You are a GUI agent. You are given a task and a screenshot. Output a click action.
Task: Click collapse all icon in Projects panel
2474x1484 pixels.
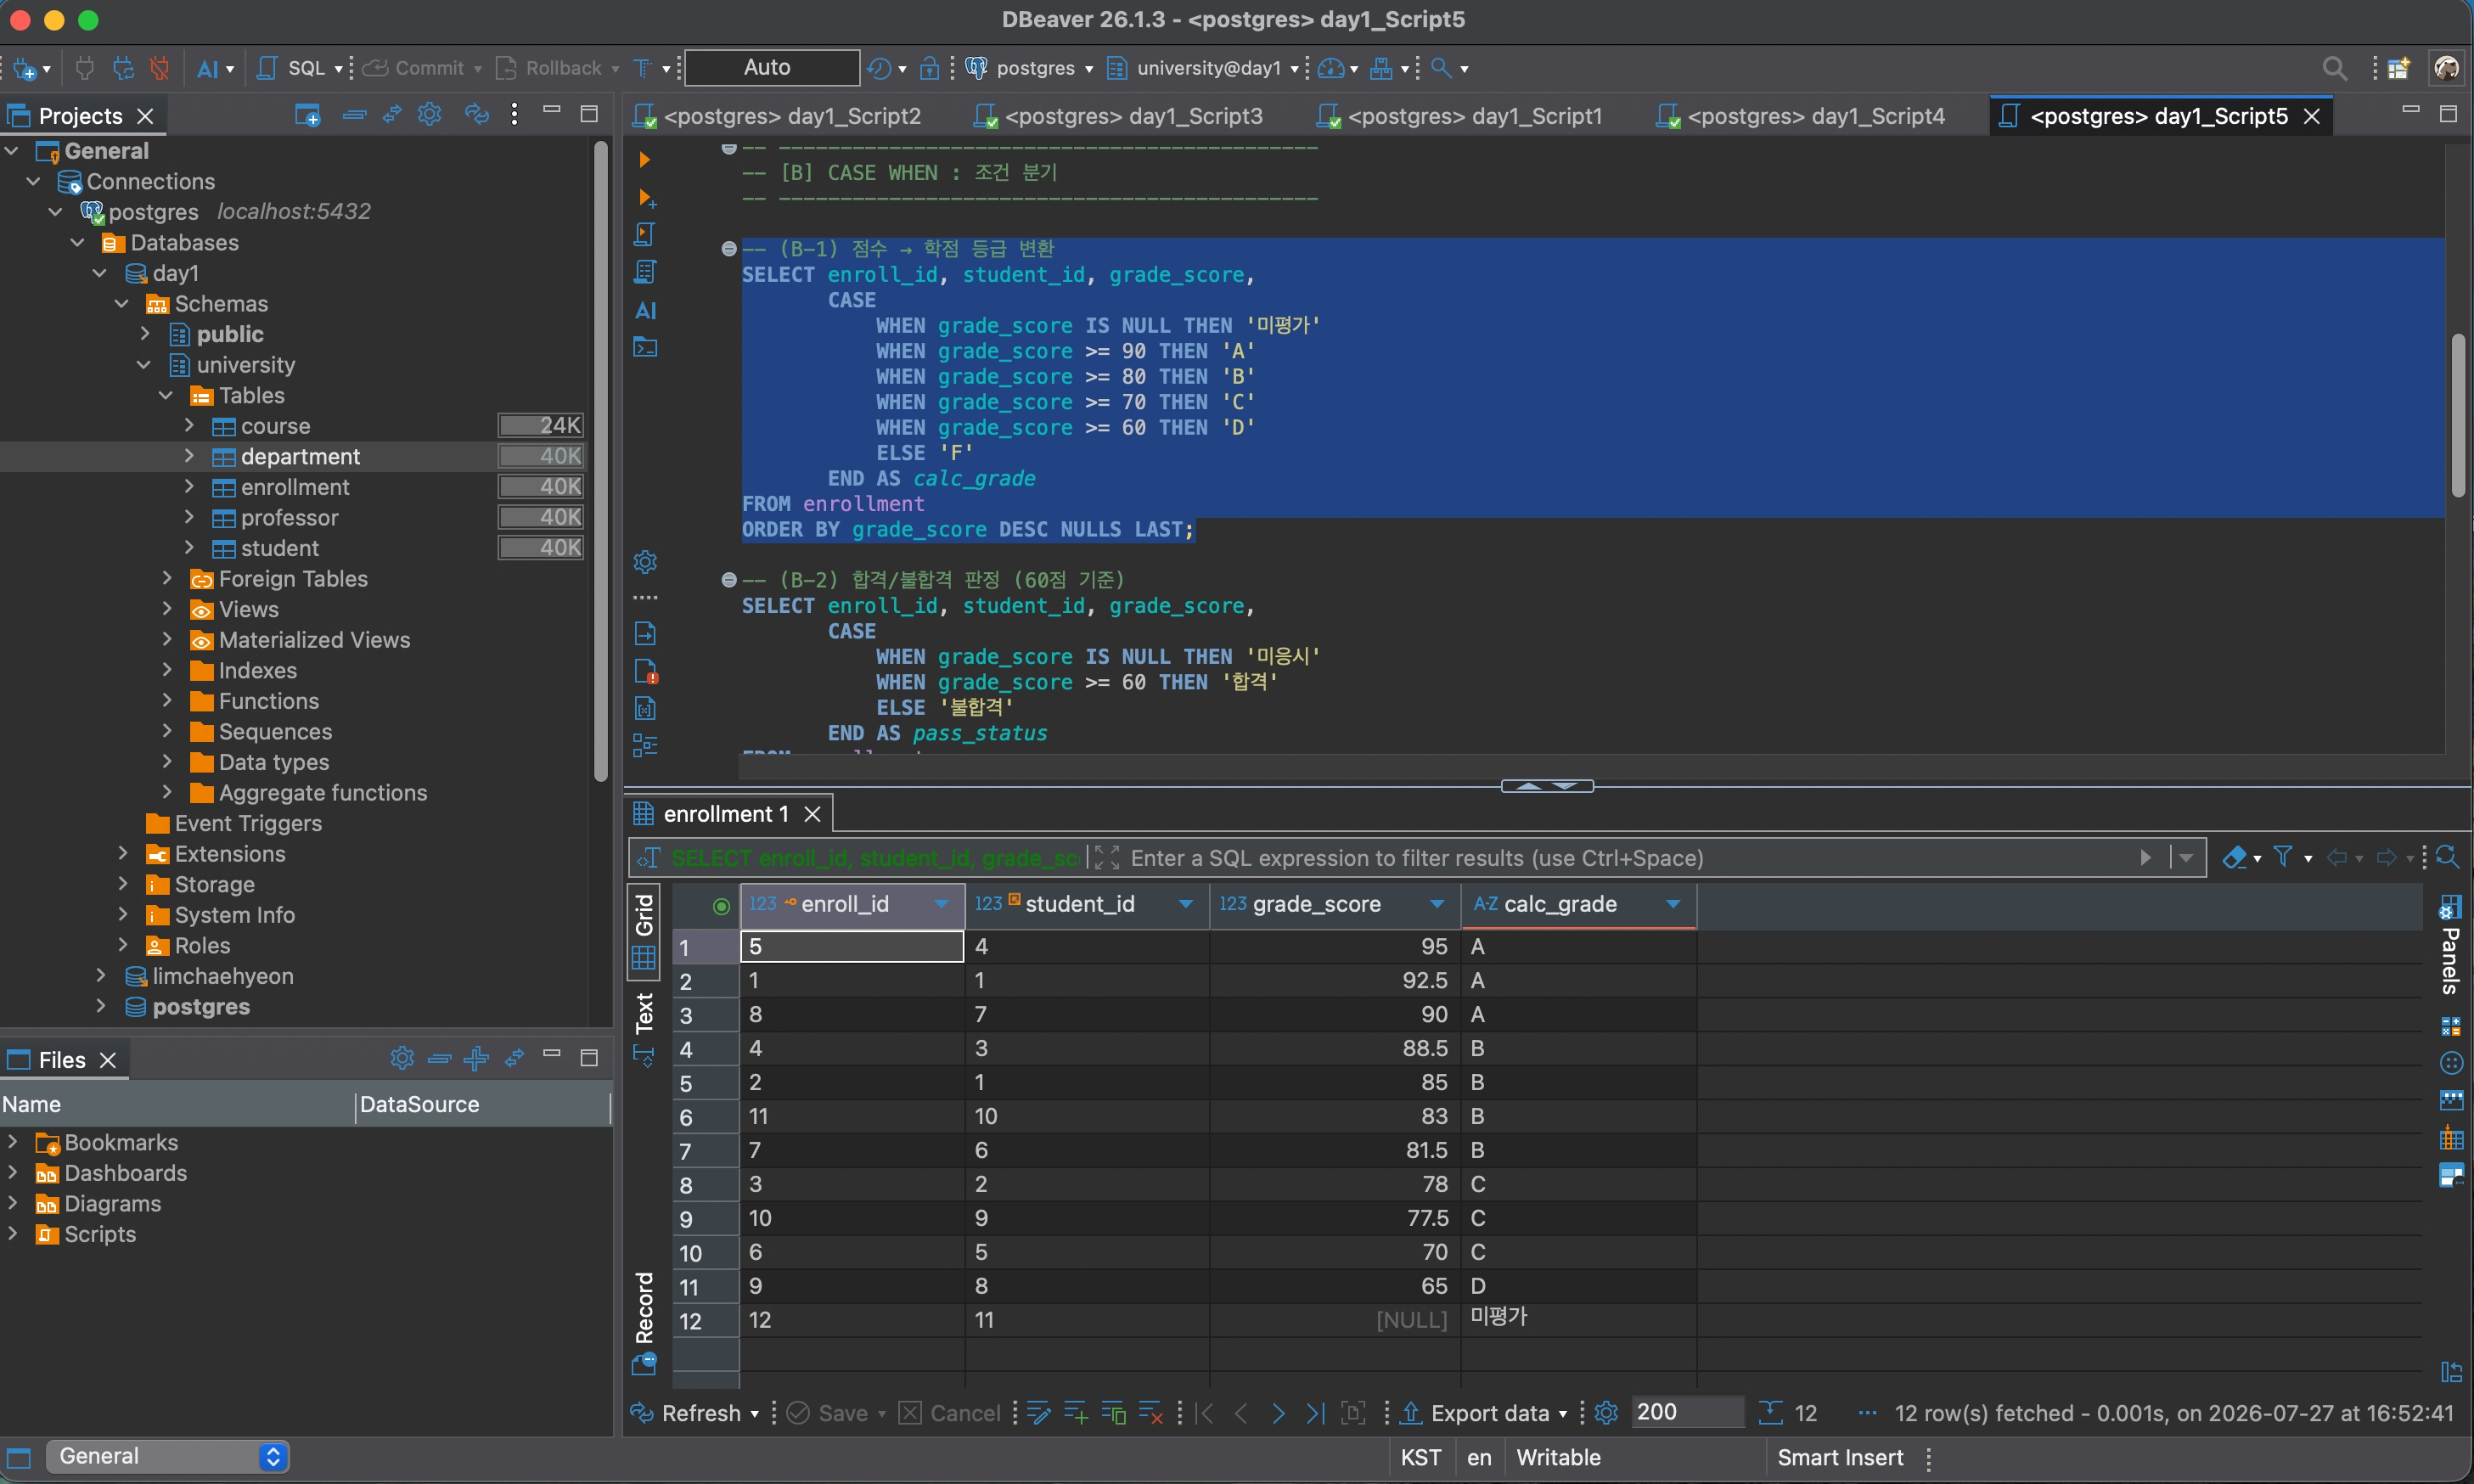(354, 114)
